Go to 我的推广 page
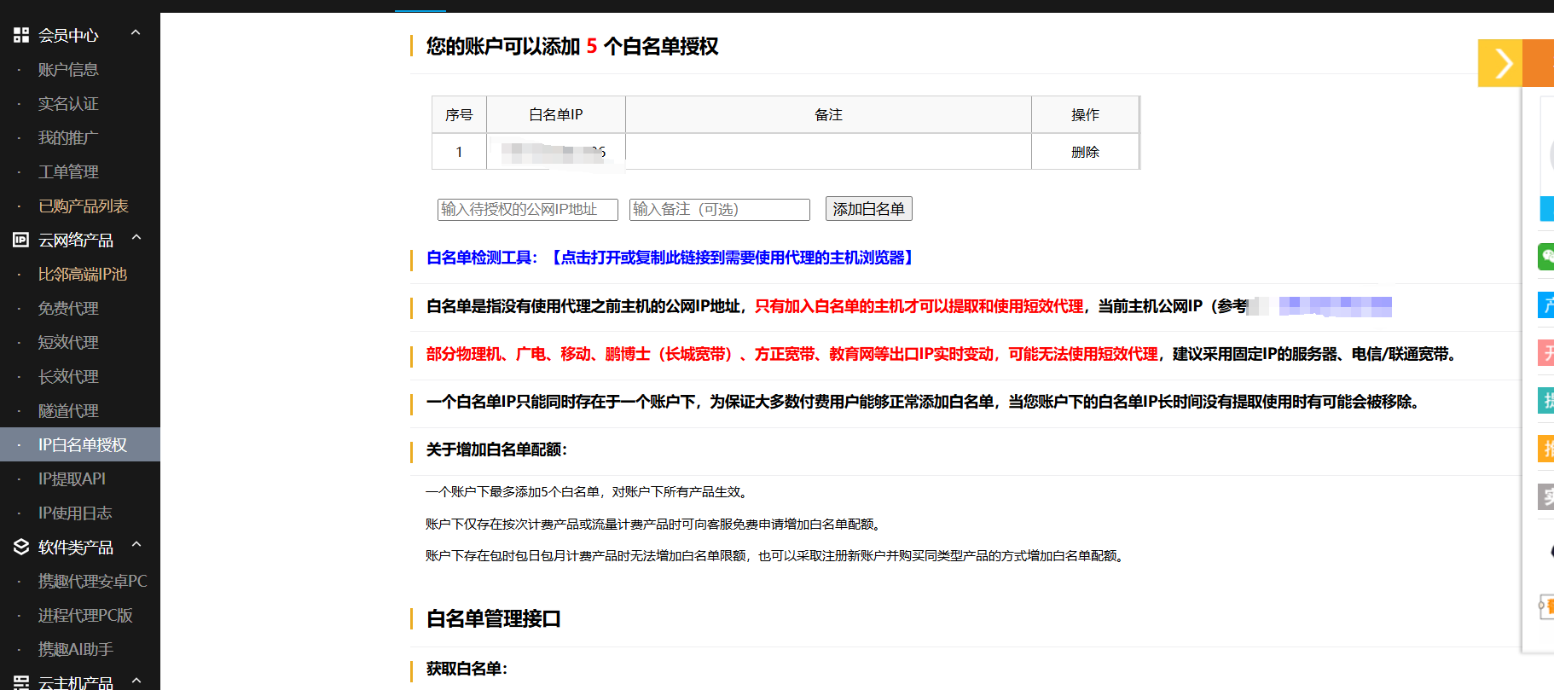 [68, 137]
